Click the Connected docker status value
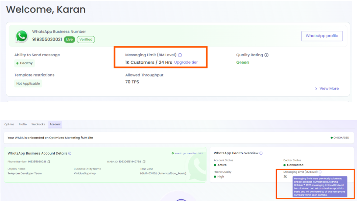357x202 pixels. point(293,165)
